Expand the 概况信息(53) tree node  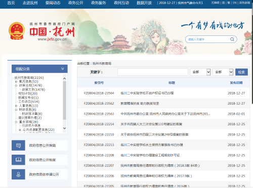click(16, 81)
